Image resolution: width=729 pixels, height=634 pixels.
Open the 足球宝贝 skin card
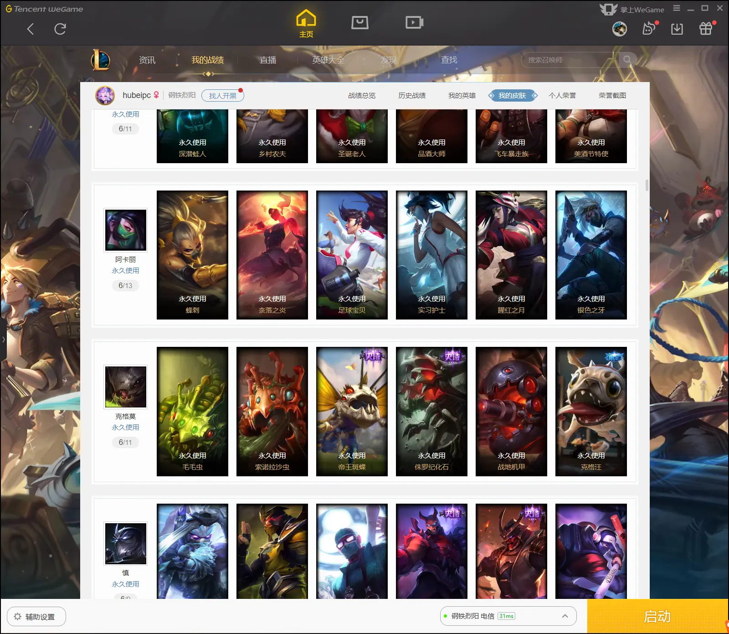tap(352, 255)
